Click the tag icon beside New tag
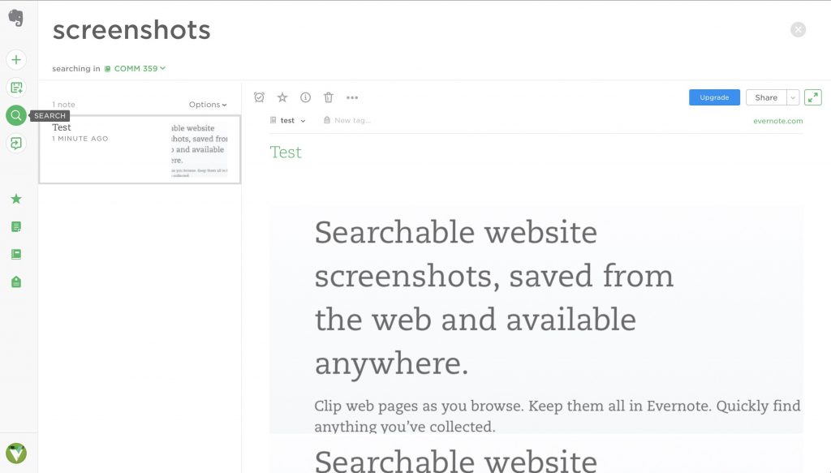This screenshot has width=831, height=473. tap(327, 120)
